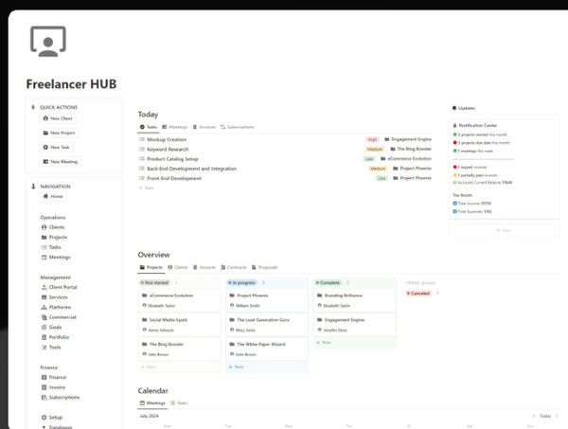This screenshot has width=568, height=429.
Task: Click the Complete column status label
Action: point(328,282)
